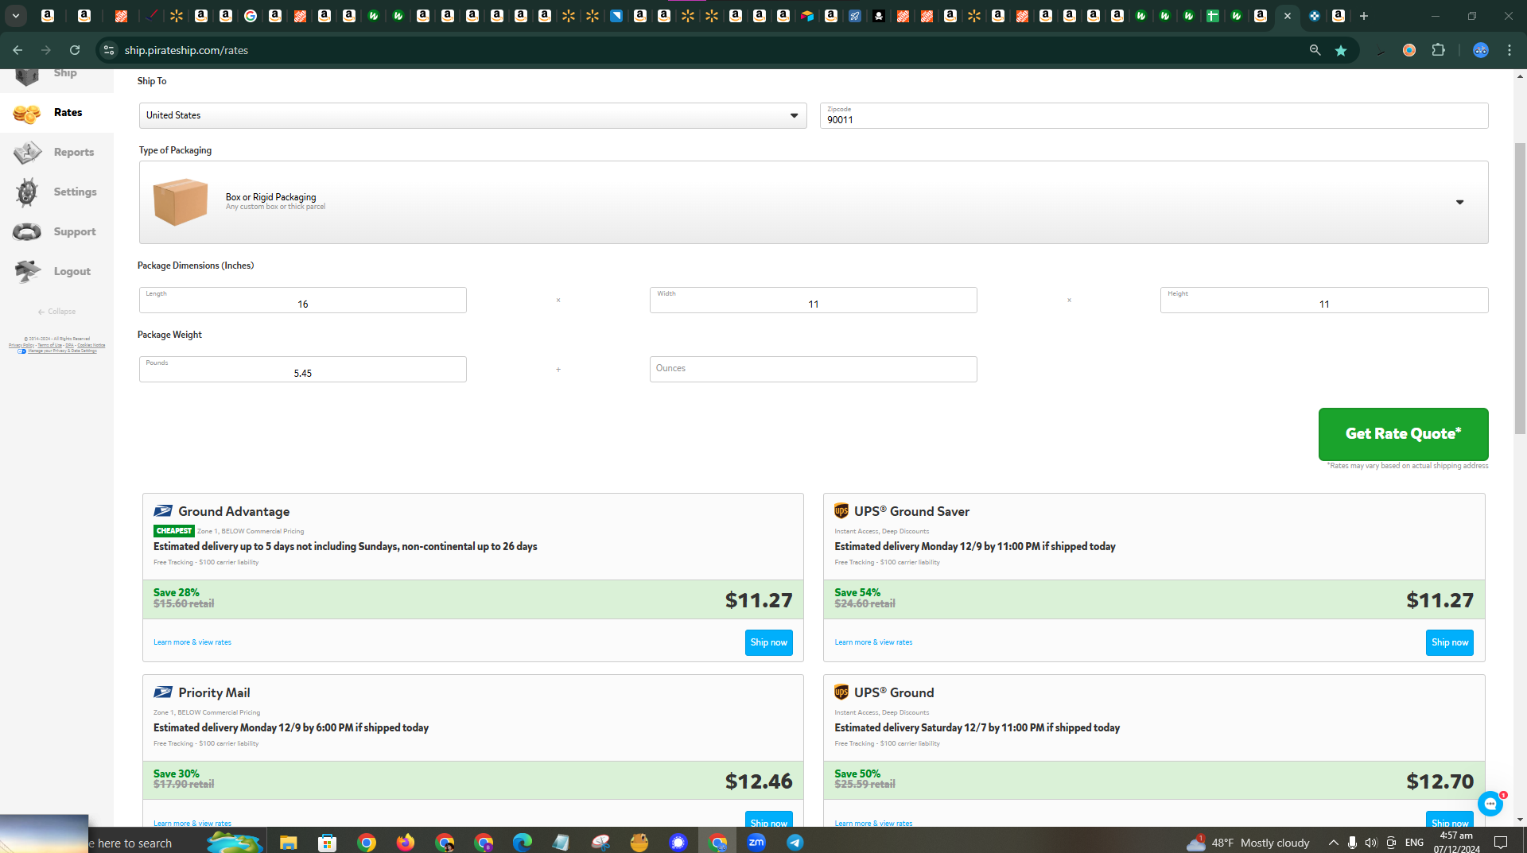
Task: Log out using the sidebar Logout item
Action: pyautogui.click(x=56, y=272)
